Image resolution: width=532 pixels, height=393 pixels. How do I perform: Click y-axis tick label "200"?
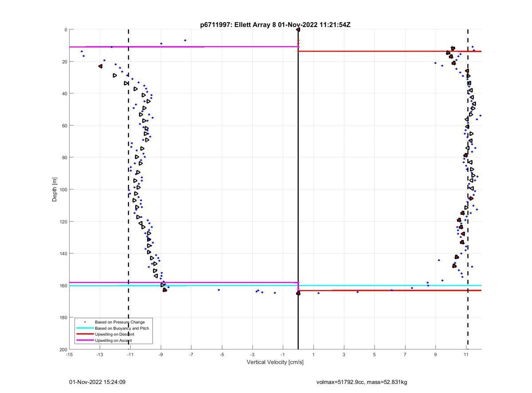click(63, 349)
